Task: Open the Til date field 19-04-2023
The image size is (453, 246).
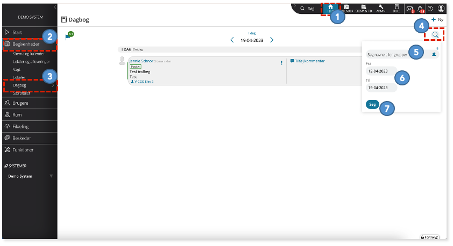Action: click(381, 88)
